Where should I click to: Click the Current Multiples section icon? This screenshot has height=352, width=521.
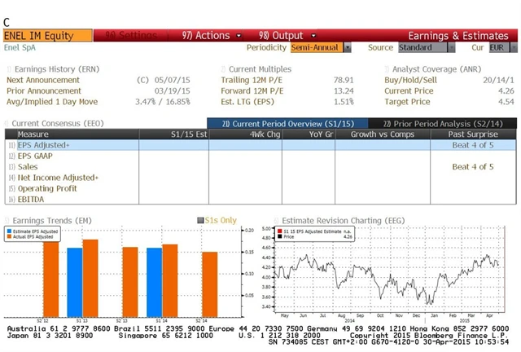tap(223, 70)
